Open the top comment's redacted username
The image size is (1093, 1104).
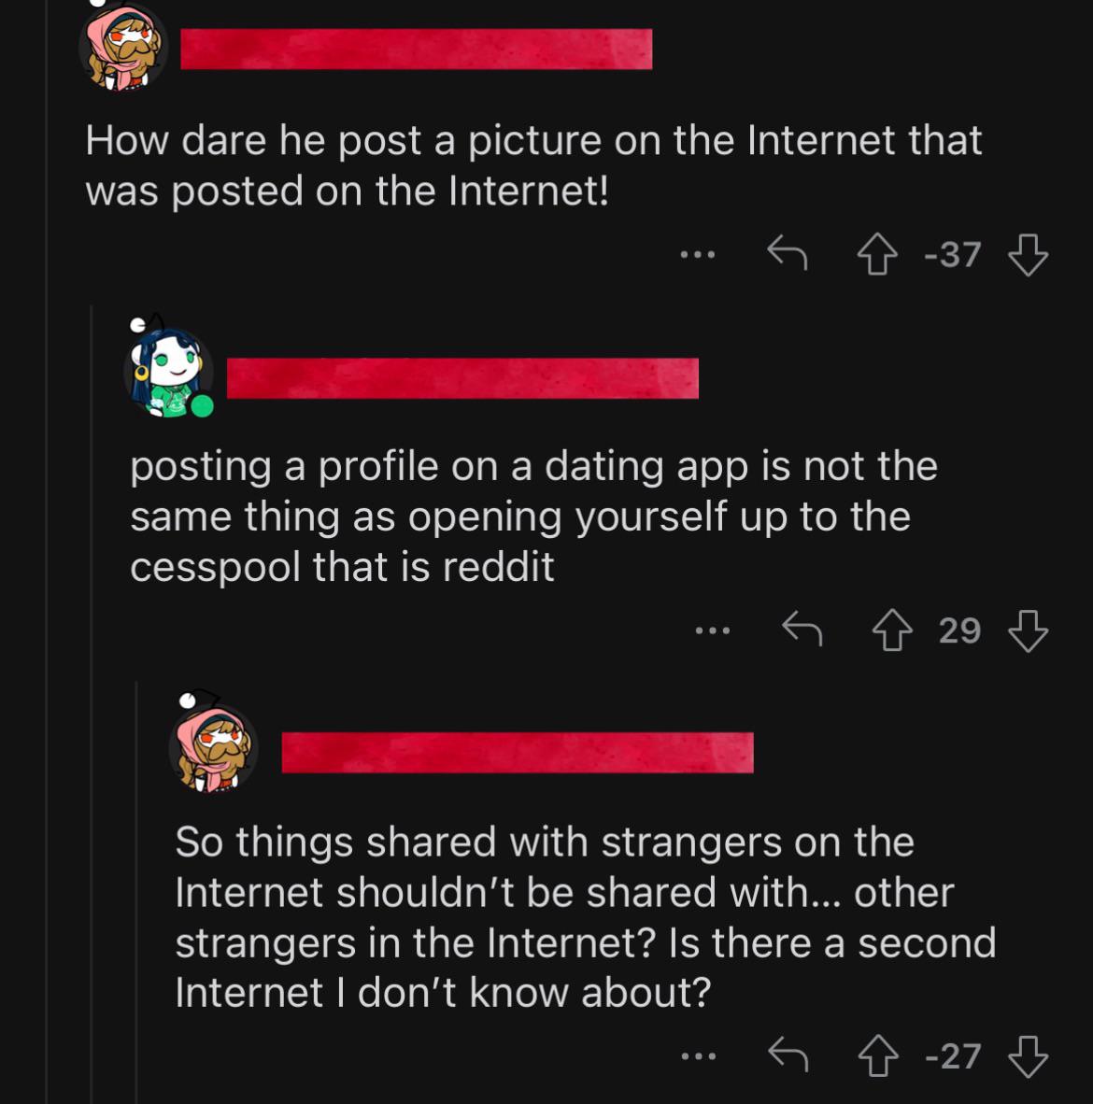(416, 50)
